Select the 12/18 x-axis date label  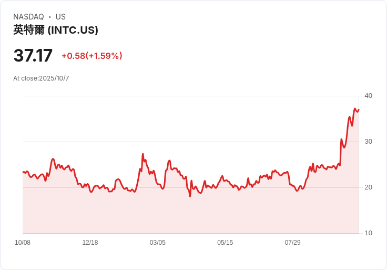(x=90, y=243)
